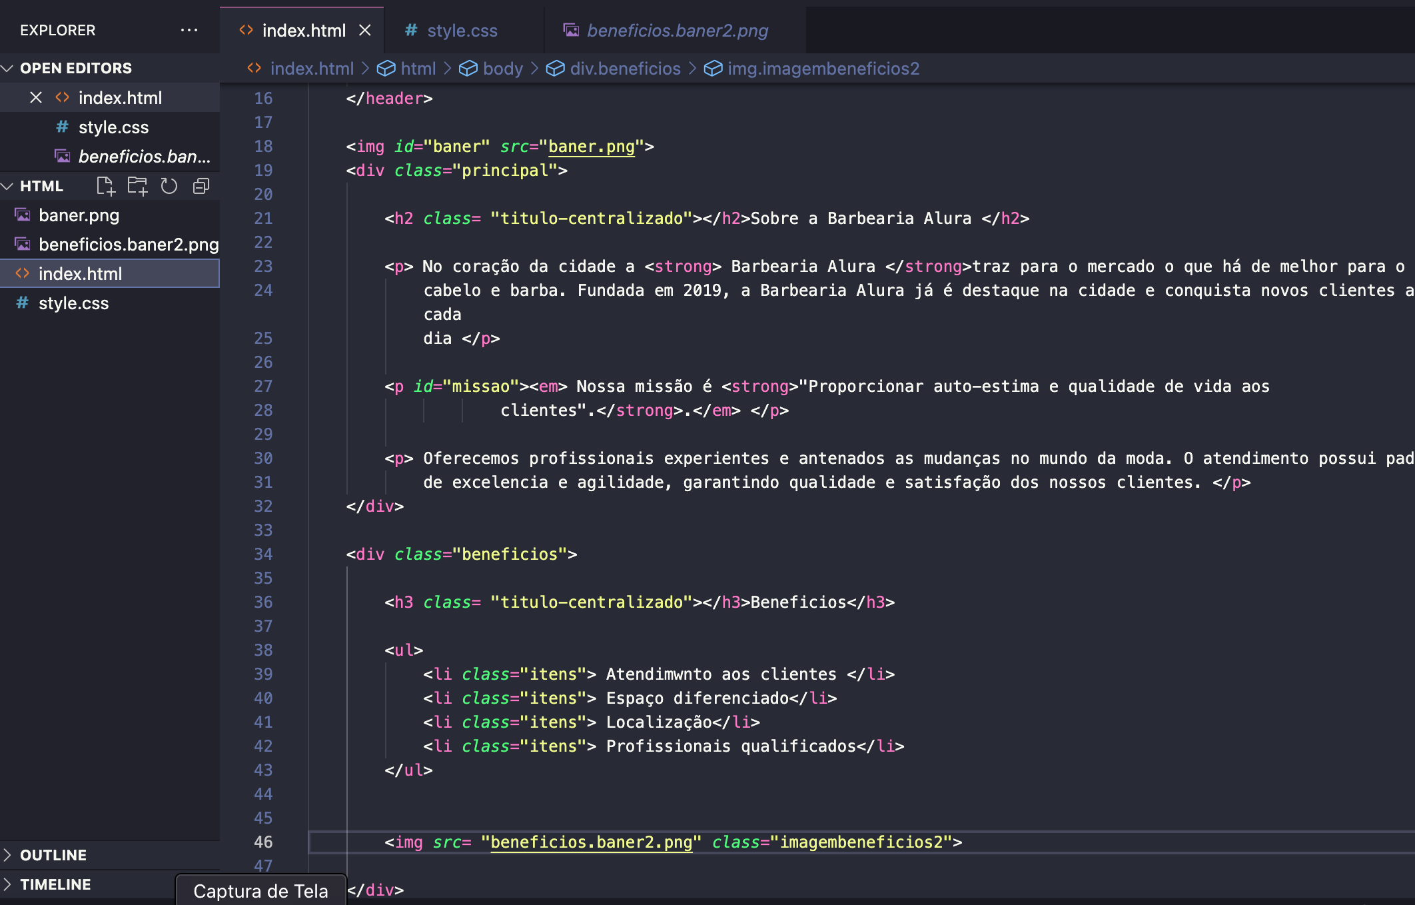Click line number 34 in the gutter
The width and height of the screenshot is (1415, 905).
click(263, 554)
